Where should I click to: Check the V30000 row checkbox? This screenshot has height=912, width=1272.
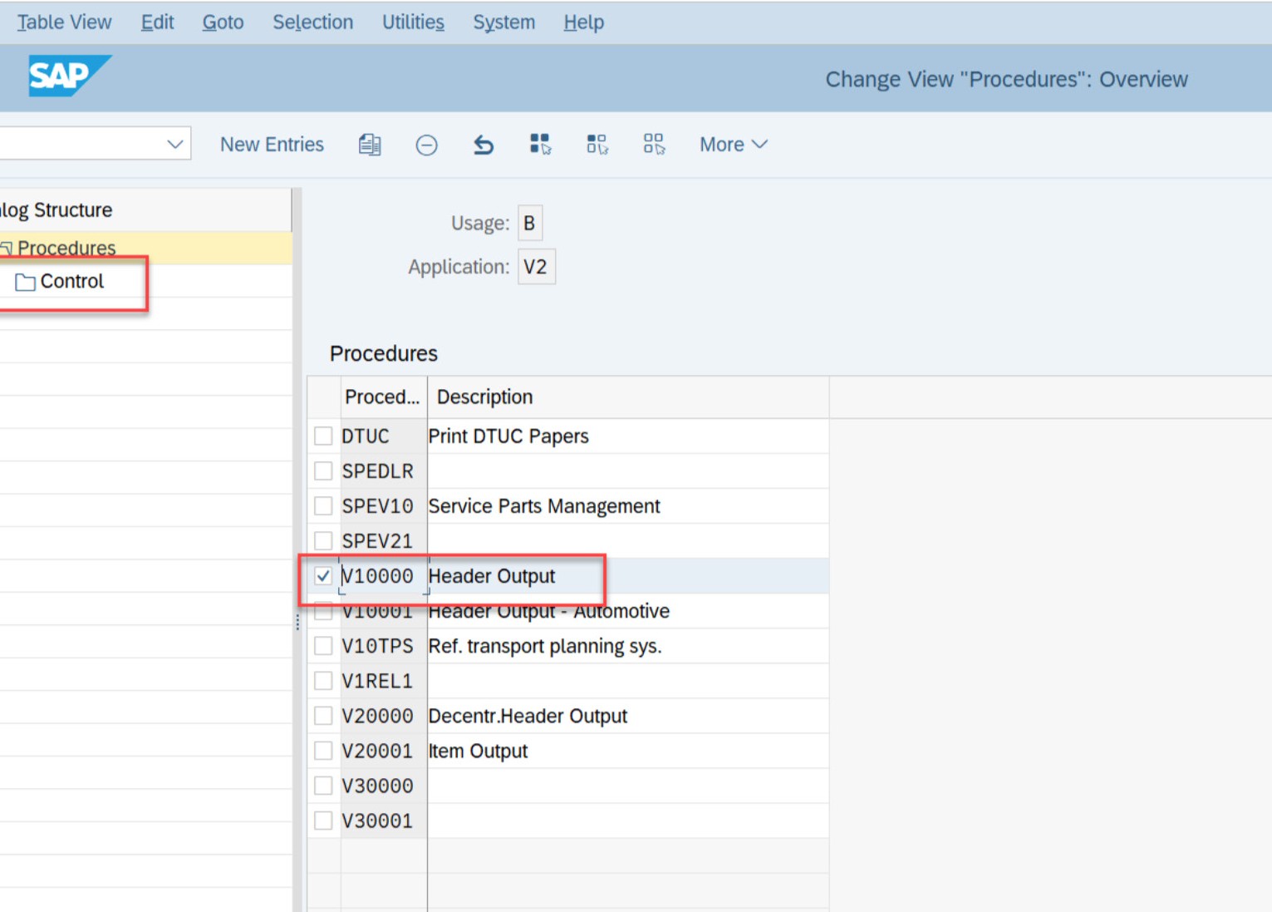pyautogui.click(x=323, y=785)
